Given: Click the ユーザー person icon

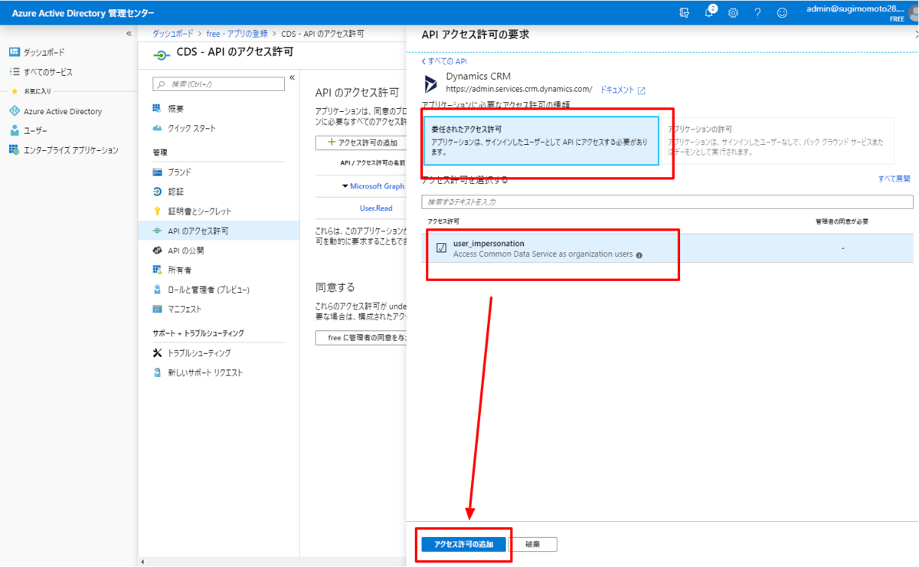Looking at the screenshot, I should [x=14, y=130].
